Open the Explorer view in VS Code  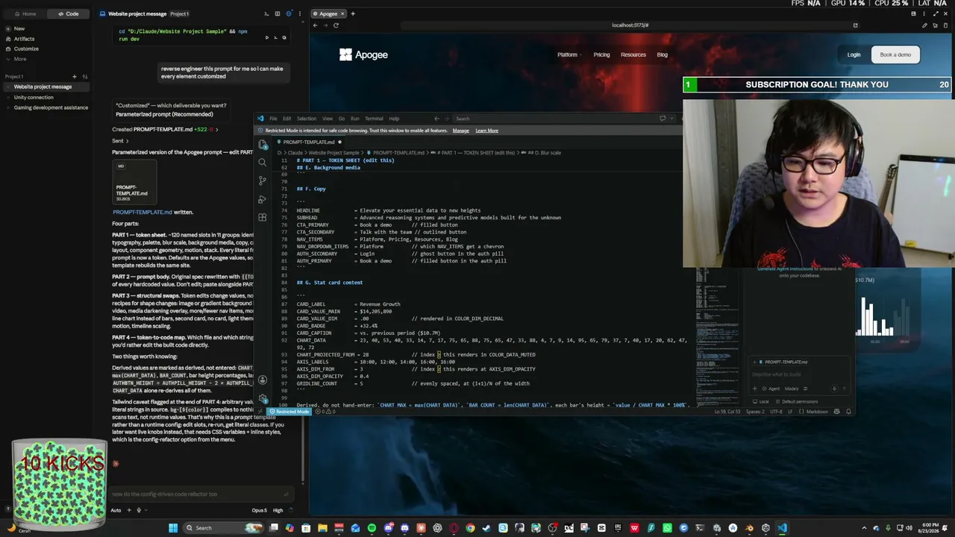click(x=263, y=144)
